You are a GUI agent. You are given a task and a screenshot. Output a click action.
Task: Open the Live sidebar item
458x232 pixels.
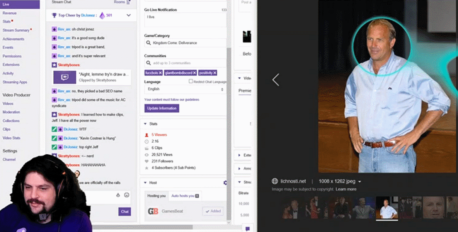click(x=20, y=4)
